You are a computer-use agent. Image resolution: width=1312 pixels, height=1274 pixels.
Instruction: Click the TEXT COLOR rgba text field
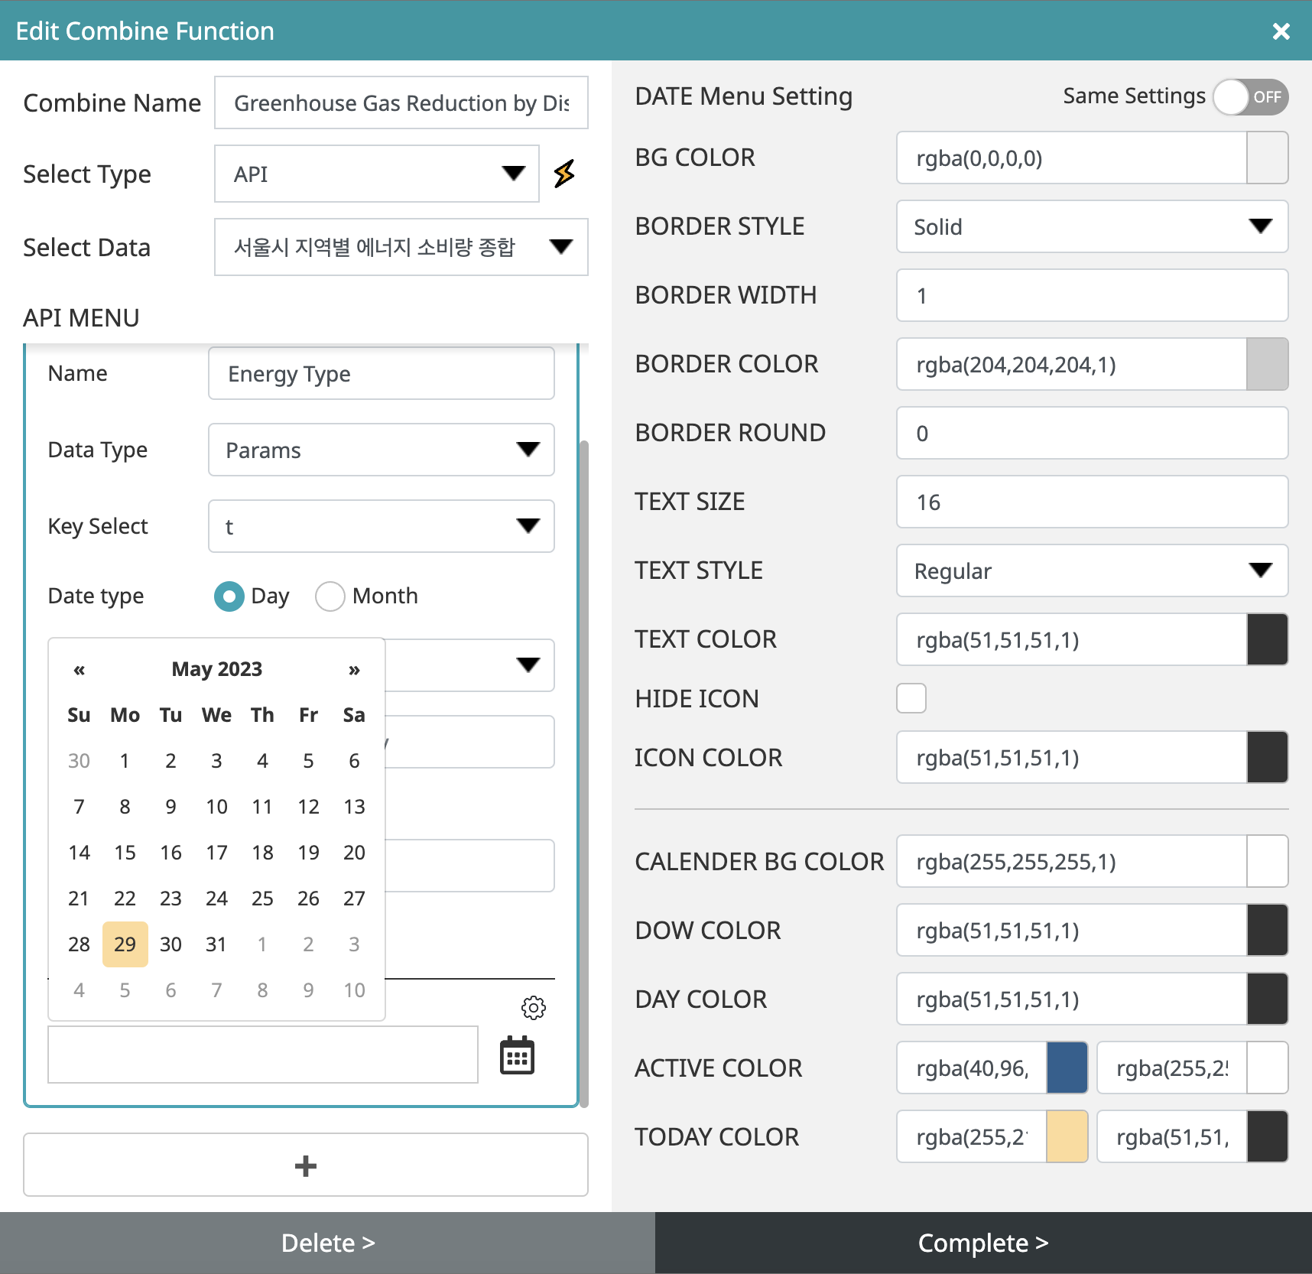(x=1071, y=639)
